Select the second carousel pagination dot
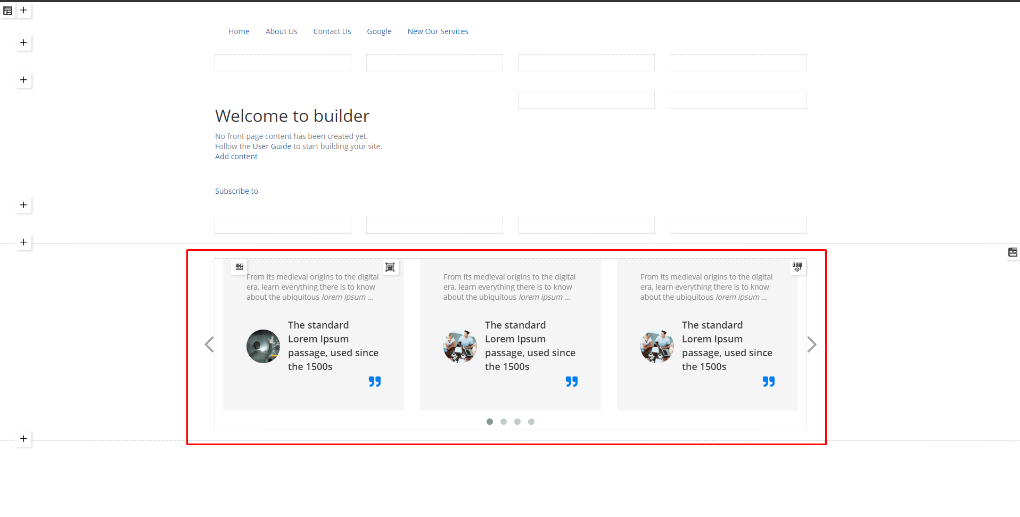The height and width of the screenshot is (517, 1020). (x=504, y=422)
